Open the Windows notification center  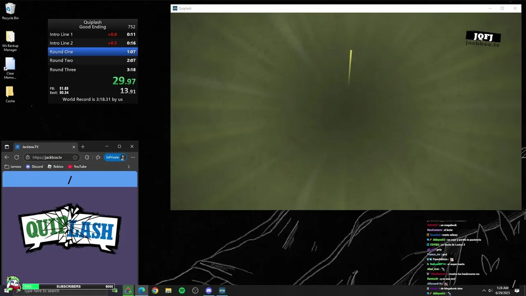tap(517, 291)
